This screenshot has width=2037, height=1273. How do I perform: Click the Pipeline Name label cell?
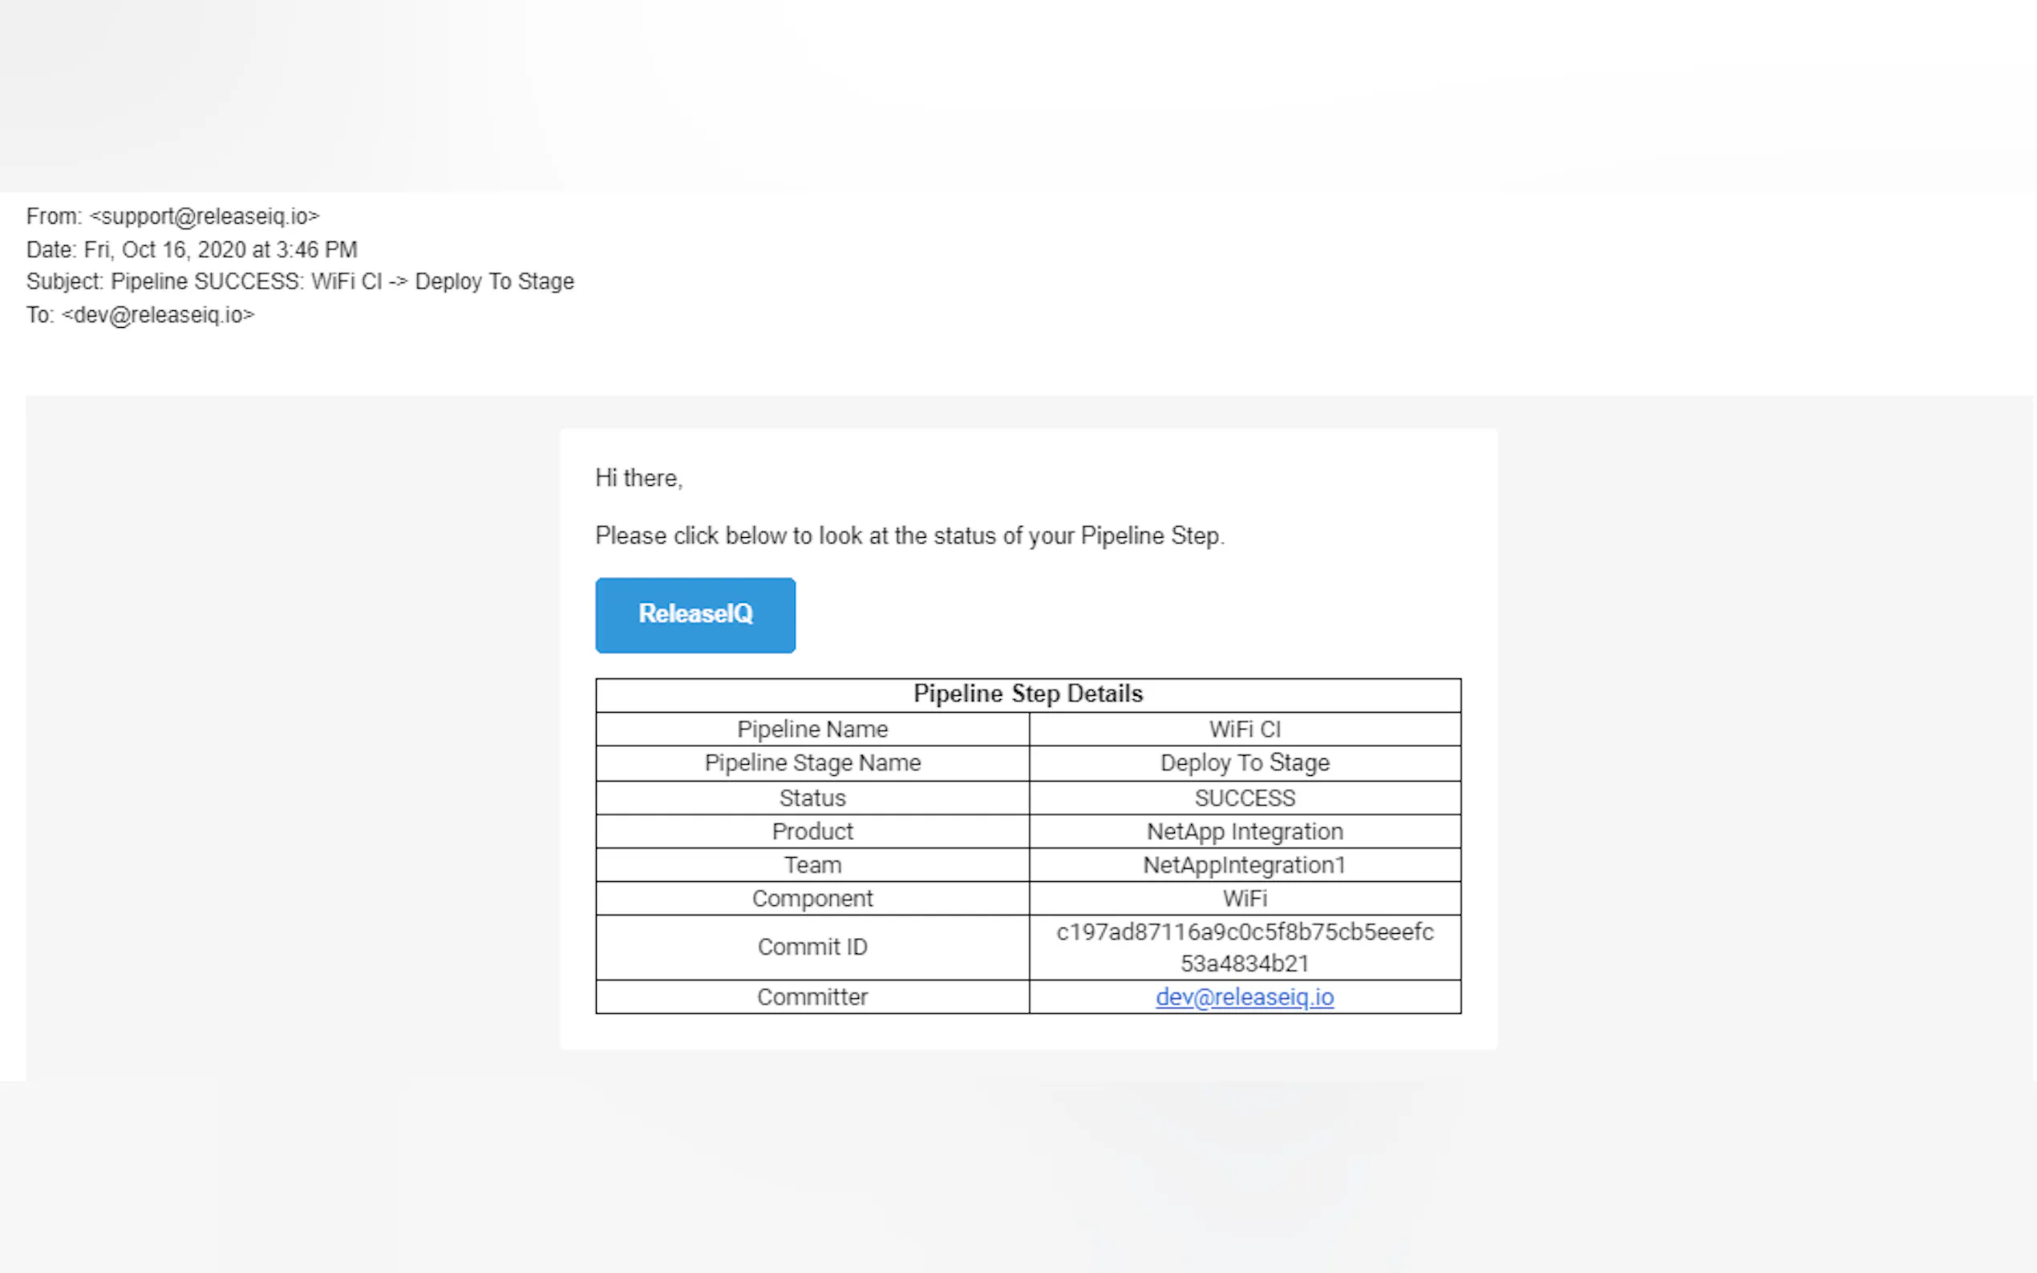click(x=812, y=729)
